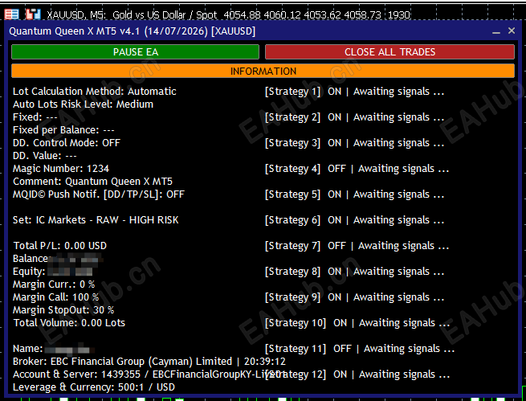Screen dimensions: 526x401
Task: Click 'Magic Number: 1234' text
Action: (61, 169)
